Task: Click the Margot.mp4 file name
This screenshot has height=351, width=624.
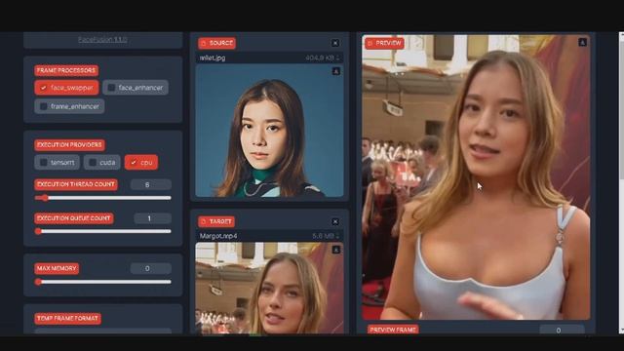Action: pos(218,236)
